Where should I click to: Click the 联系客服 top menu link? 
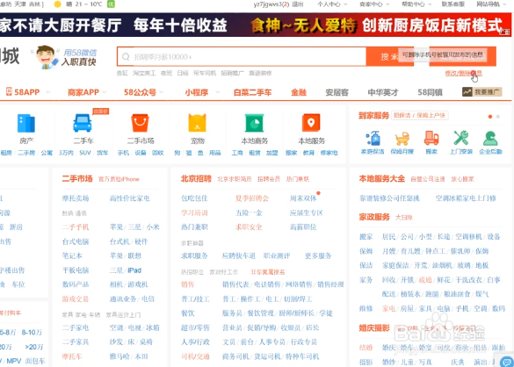click(x=453, y=4)
